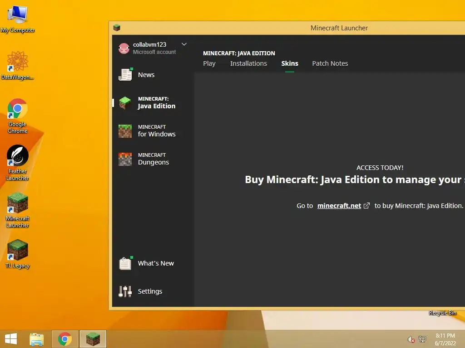The height and width of the screenshot is (348, 465).
Task: Select the Recycle Bin desktop label
Action: 442,313
